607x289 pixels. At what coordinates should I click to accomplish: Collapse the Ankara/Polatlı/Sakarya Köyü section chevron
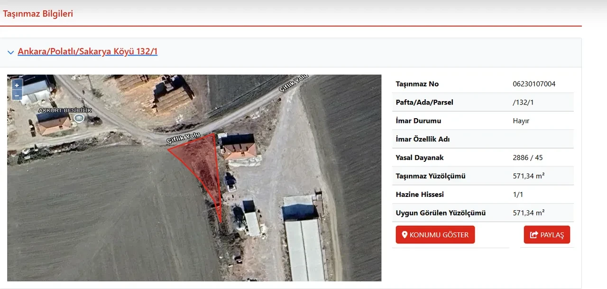point(10,52)
